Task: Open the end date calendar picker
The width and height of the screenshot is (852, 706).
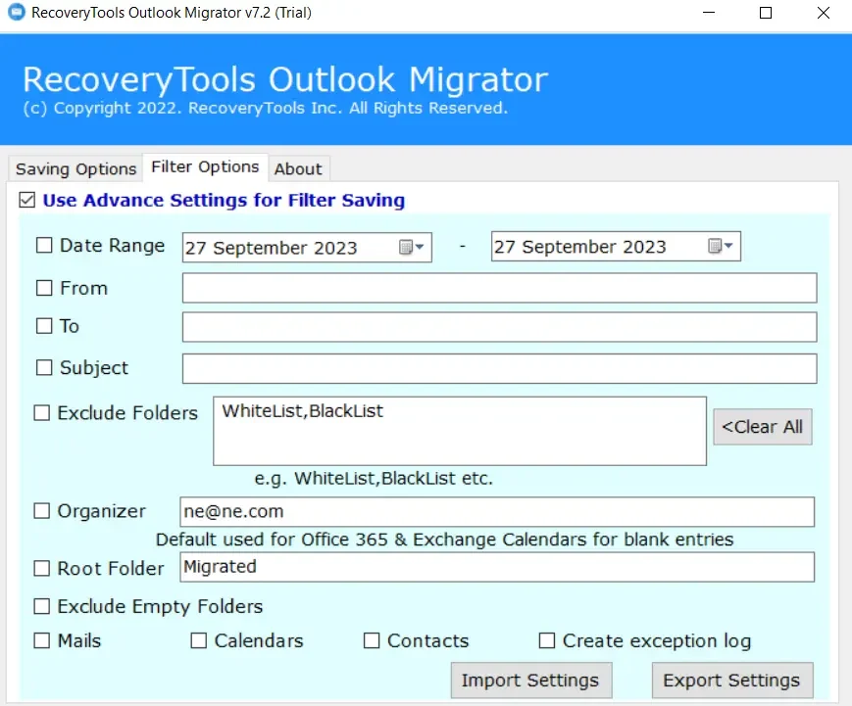Action: (721, 248)
